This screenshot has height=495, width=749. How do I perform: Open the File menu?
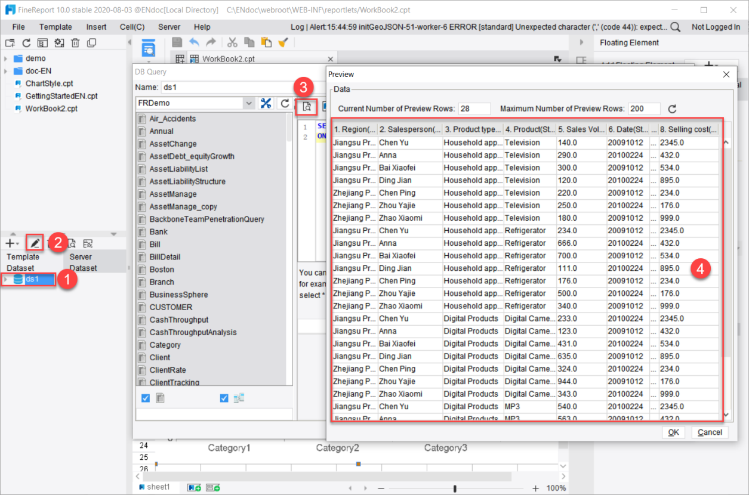19,27
